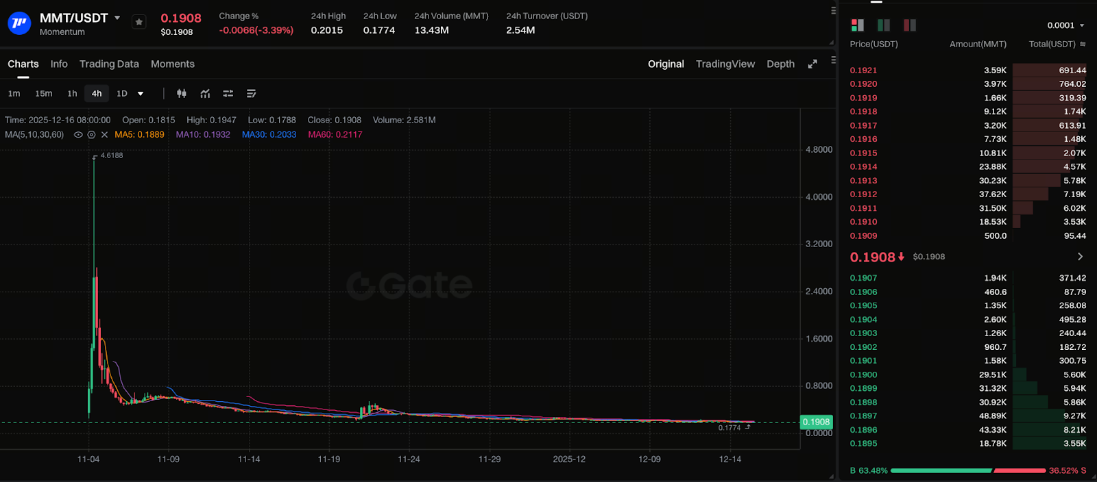Click the upper panel drag handle by order book
Viewport: 1097px width, 482px height.
[834, 10]
